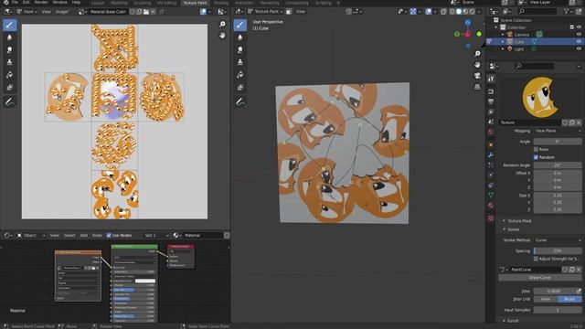Image resolution: width=585 pixels, height=329 pixels.
Task: Switch to the Layout workspace tab
Action: [98, 3]
